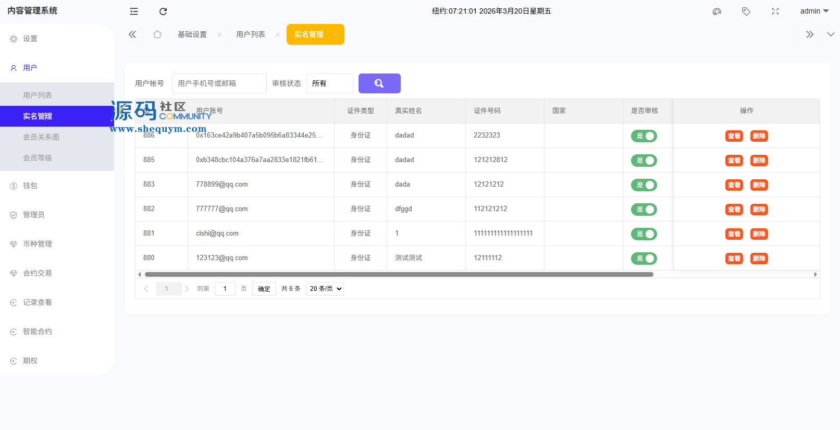840x430 pixels.
Task: Click the tag note icon in the header
Action: 746,11
